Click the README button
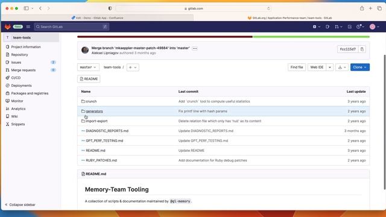The image size is (386, 217). click(x=89, y=79)
